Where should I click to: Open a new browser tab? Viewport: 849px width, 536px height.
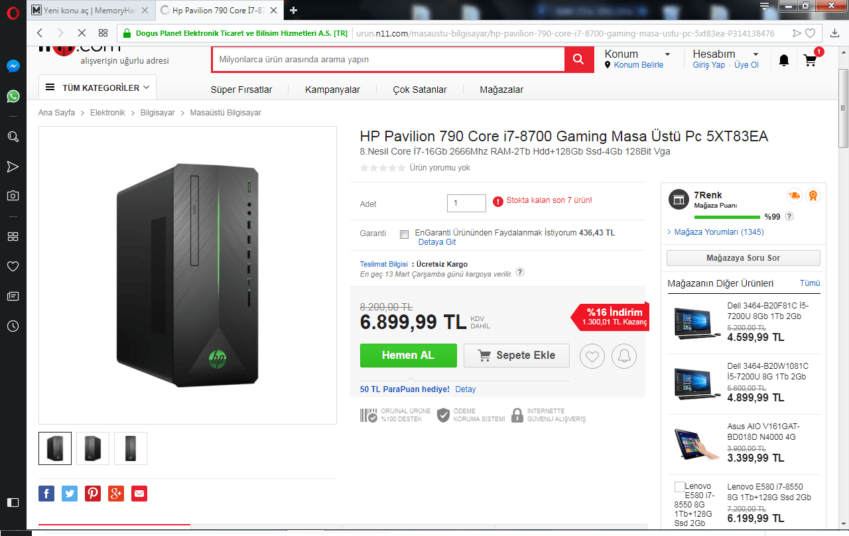(294, 10)
